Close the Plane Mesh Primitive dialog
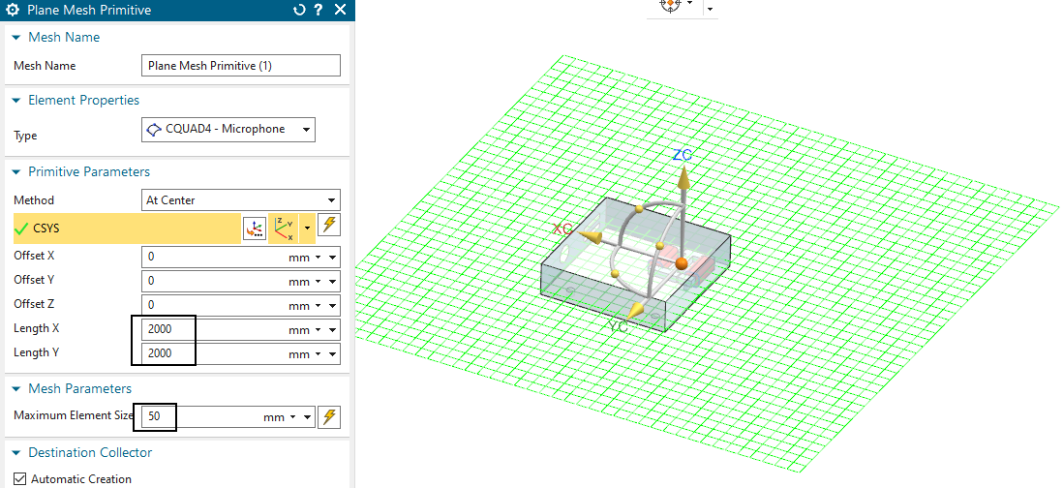Screen dimensions: 1063x488 click(x=340, y=11)
